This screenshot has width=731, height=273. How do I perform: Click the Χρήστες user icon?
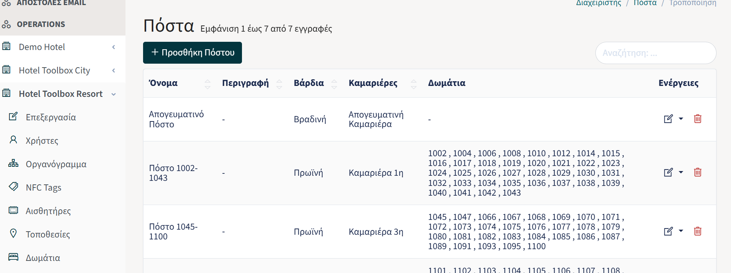[x=13, y=140]
